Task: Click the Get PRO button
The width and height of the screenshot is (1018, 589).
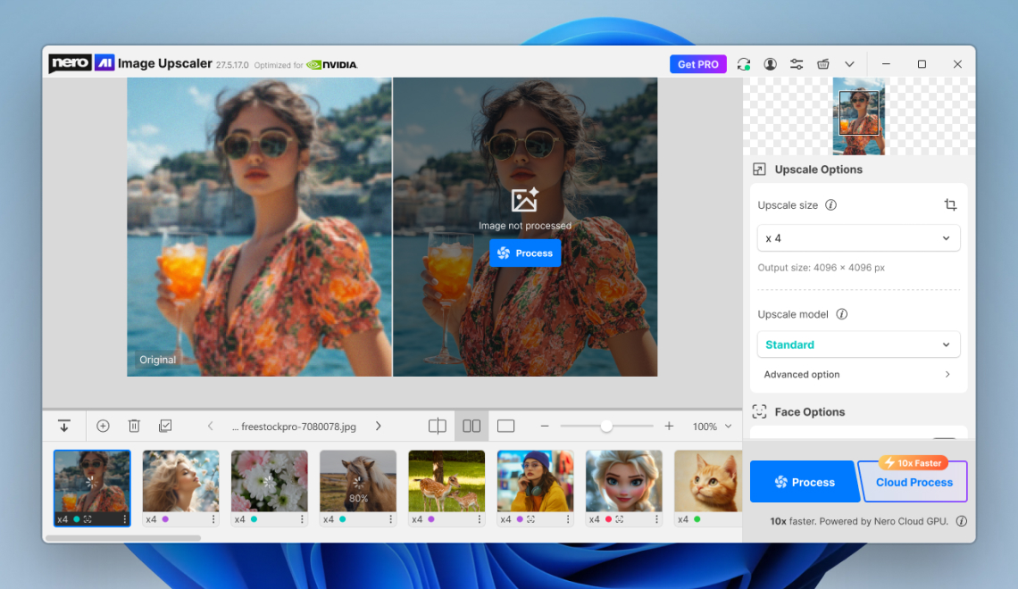Action: pyautogui.click(x=697, y=63)
